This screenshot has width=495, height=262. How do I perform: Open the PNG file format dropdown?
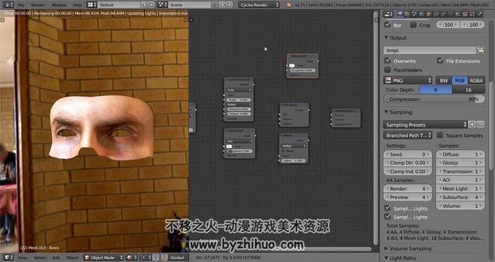pyautogui.click(x=408, y=80)
